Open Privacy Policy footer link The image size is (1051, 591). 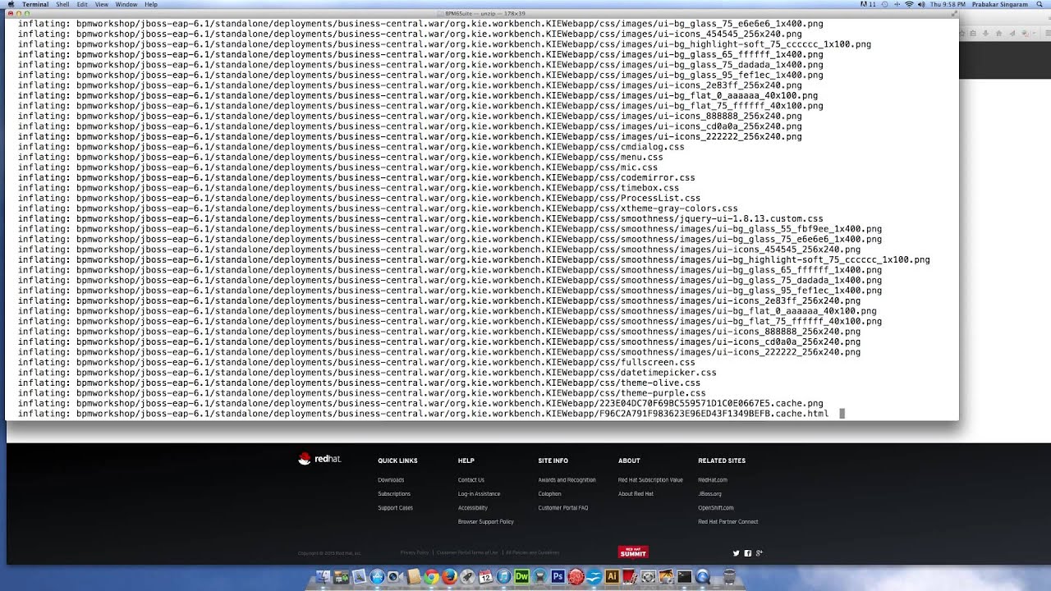(415, 552)
